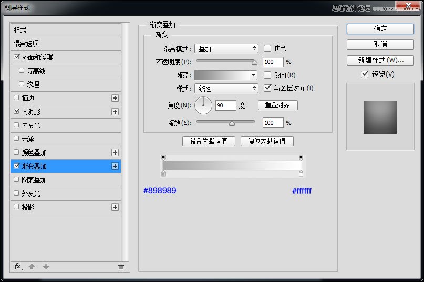This screenshot has height=282, width=424.
Task: Enable the 颜色叠加 checkbox
Action: pyautogui.click(x=16, y=152)
